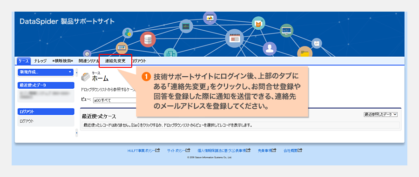Click external-link icon beside 免責事項
Image resolution: width=419 pixels, height=177 pixels.
click(274, 151)
